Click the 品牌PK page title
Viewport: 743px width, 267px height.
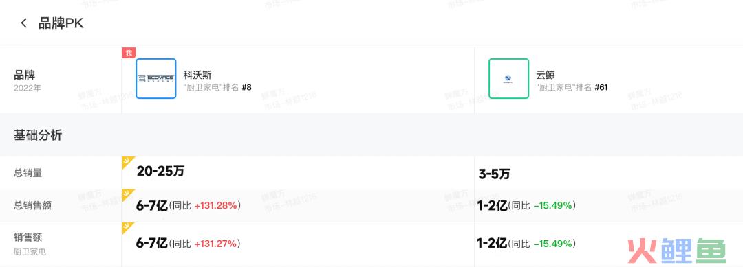(x=61, y=23)
